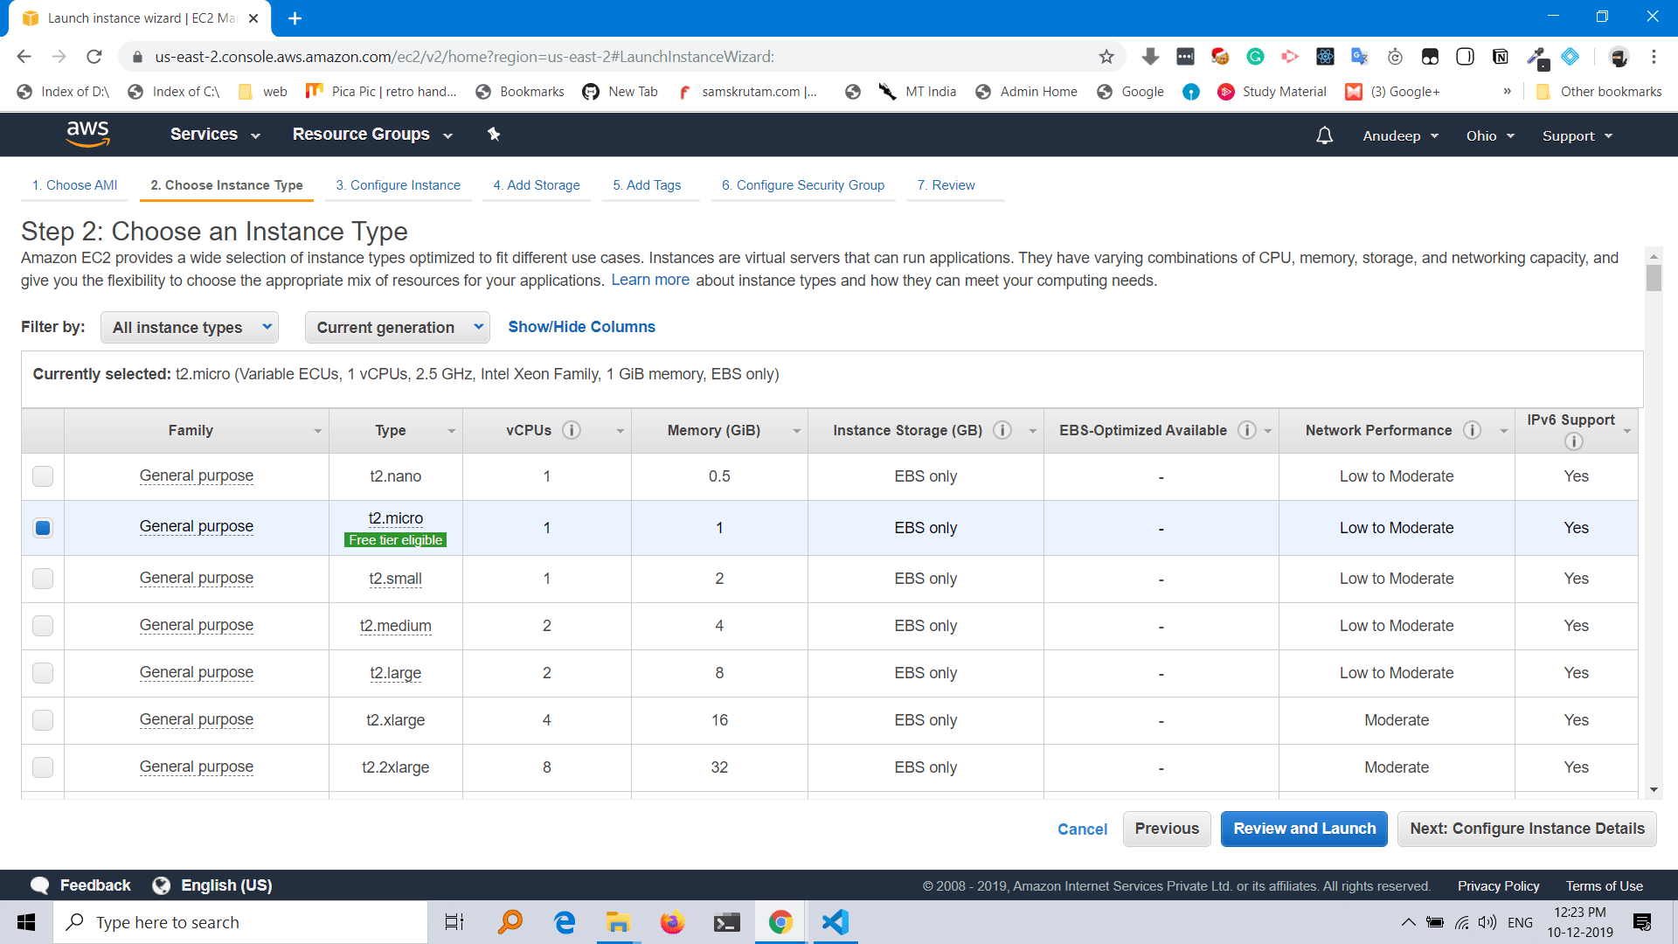Viewport: 1678px width, 944px height.
Task: Select the t2.large instance checkbox
Action: pos(43,673)
